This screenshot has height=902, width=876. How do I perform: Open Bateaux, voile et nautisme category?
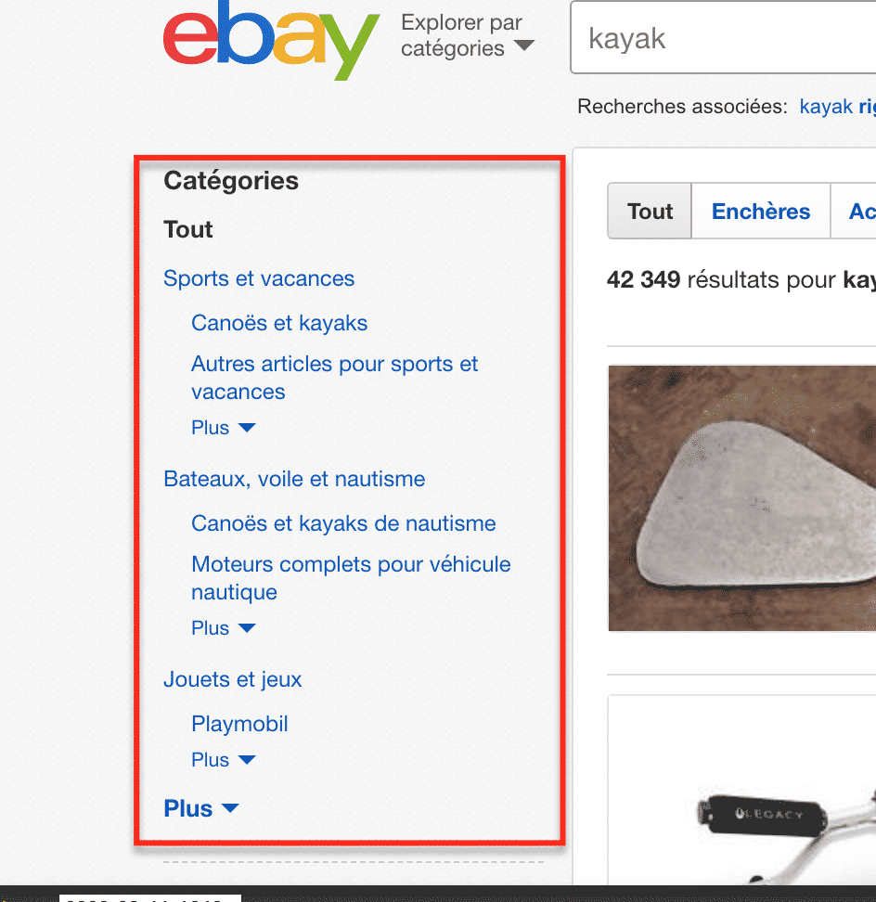tap(294, 479)
